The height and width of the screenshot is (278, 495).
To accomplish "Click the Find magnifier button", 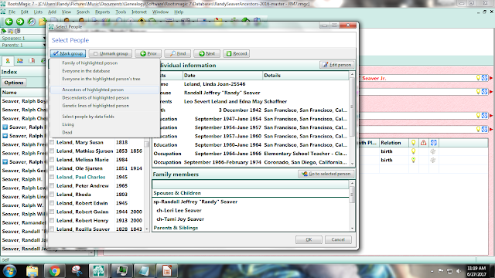I will 177,53.
